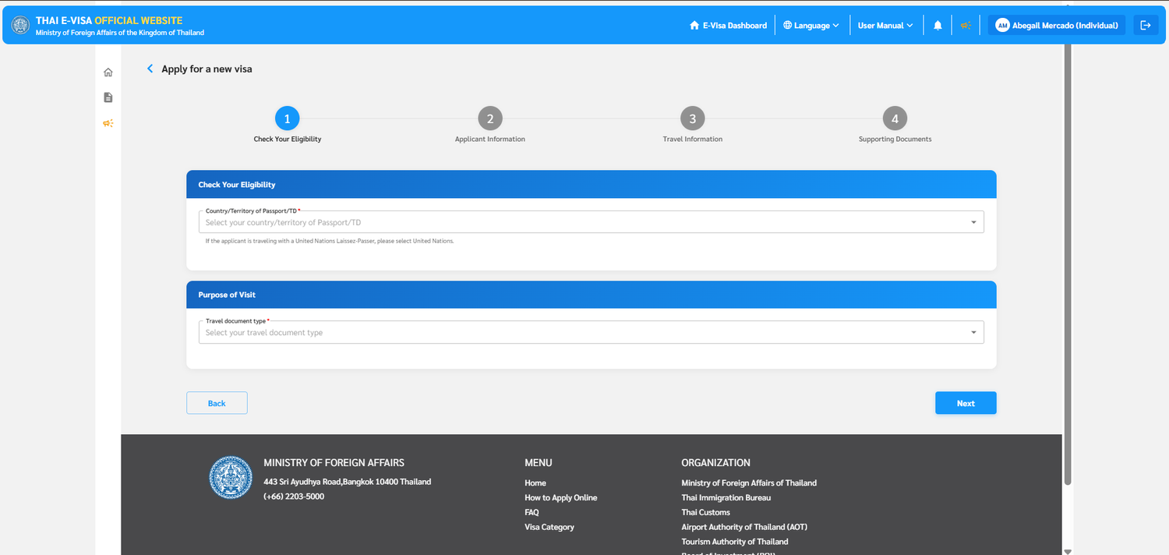
Task: Click the (+66) 2203-5000 phone number text
Action: click(294, 497)
